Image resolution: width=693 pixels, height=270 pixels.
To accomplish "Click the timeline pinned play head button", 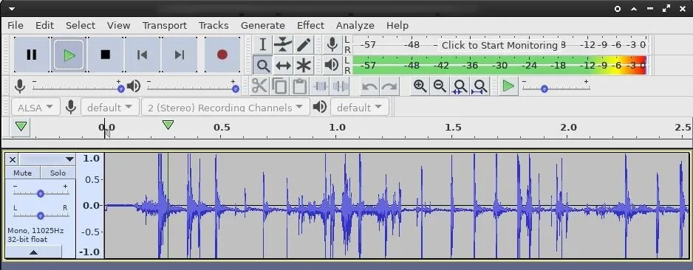I will pos(21,127).
